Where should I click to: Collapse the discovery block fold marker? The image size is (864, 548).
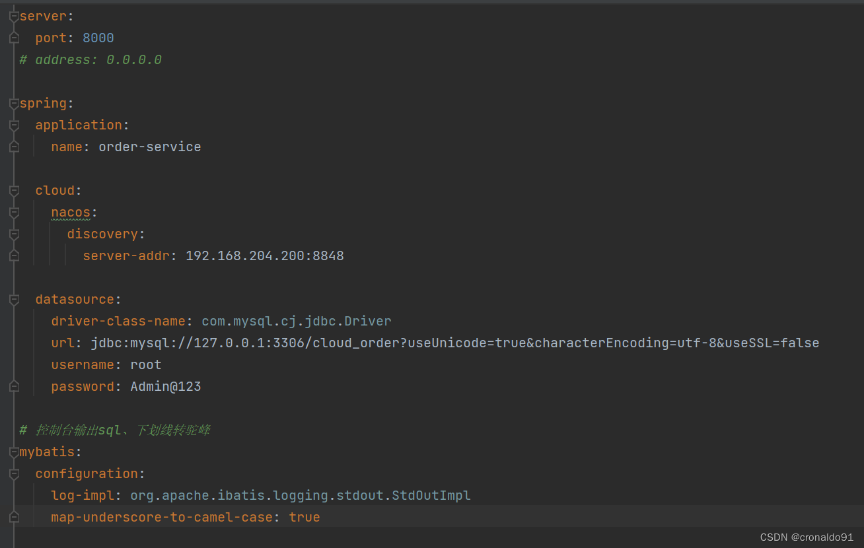point(14,234)
